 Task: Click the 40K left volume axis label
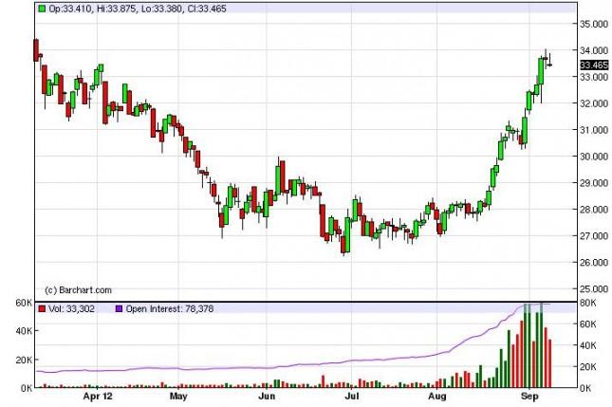tap(24, 331)
